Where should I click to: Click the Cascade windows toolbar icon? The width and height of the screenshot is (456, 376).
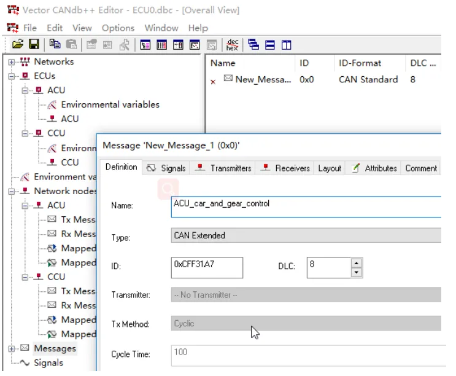point(253,44)
